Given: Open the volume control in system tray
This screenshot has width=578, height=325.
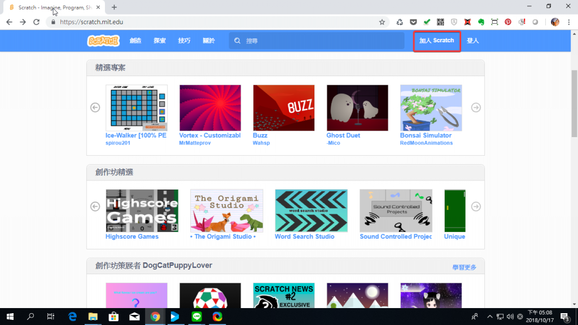Looking at the screenshot, I should pos(510,317).
